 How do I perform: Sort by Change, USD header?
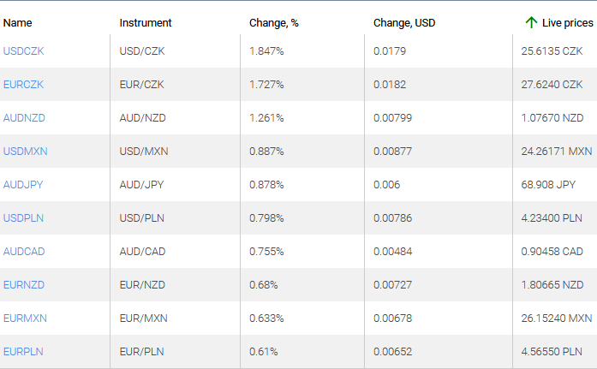[x=404, y=22]
